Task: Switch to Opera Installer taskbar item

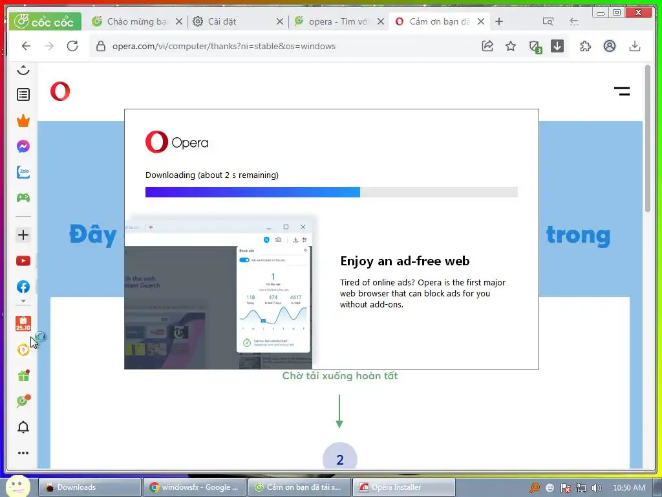Action: point(403,487)
